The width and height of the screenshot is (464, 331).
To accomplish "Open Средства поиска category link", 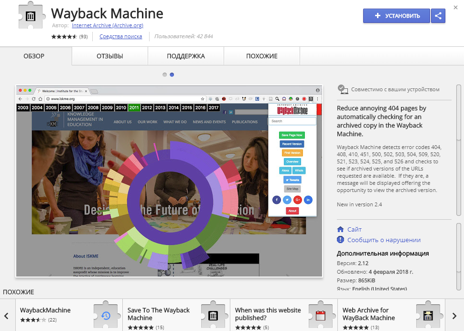I will point(121,36).
